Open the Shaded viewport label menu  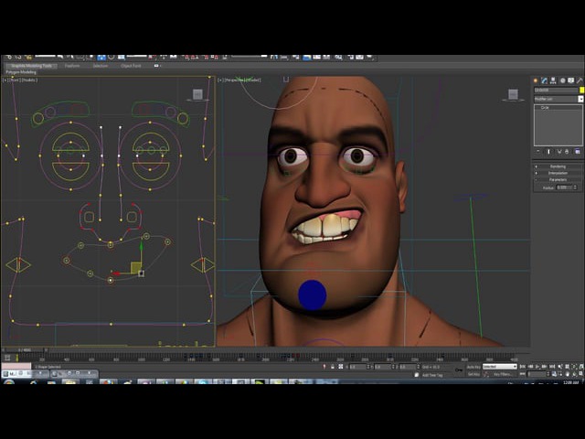[254, 80]
